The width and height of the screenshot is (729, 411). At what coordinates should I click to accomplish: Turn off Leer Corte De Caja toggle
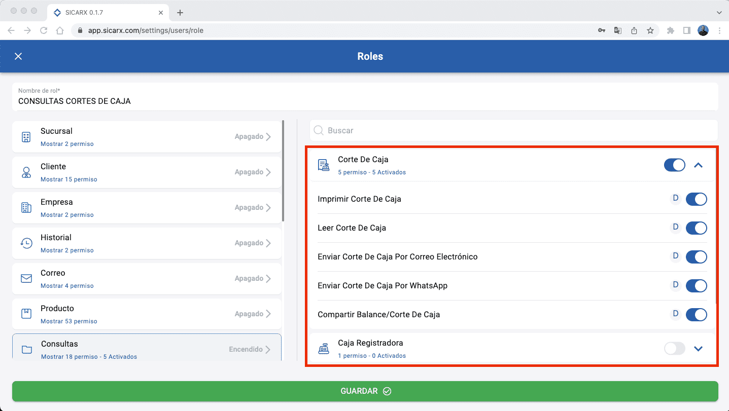(x=696, y=228)
